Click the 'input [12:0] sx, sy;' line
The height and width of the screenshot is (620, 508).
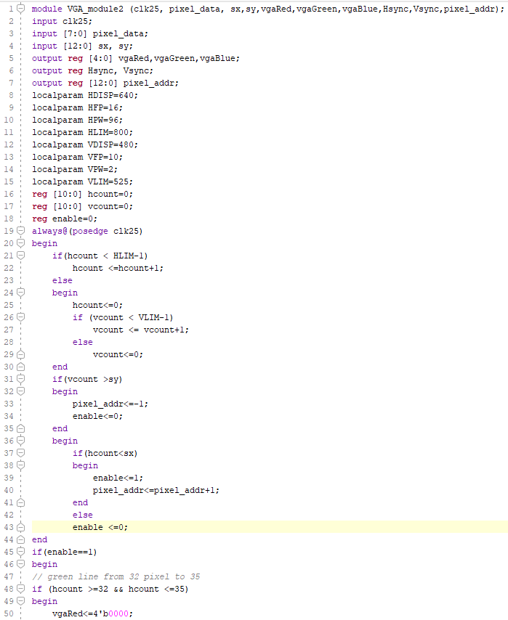pyautogui.click(x=82, y=46)
